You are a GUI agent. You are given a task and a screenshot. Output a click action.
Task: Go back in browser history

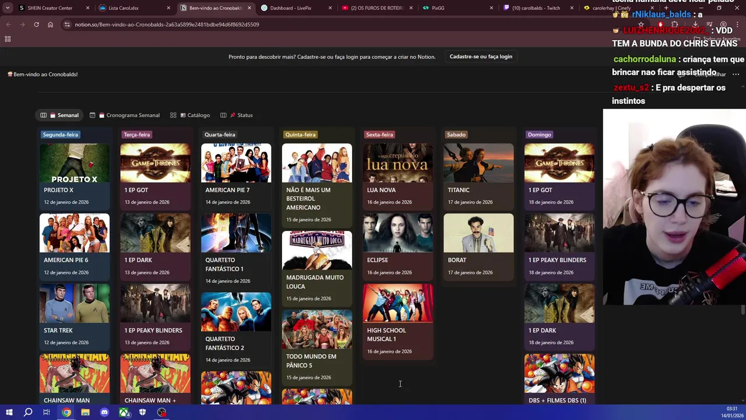pos(8,24)
